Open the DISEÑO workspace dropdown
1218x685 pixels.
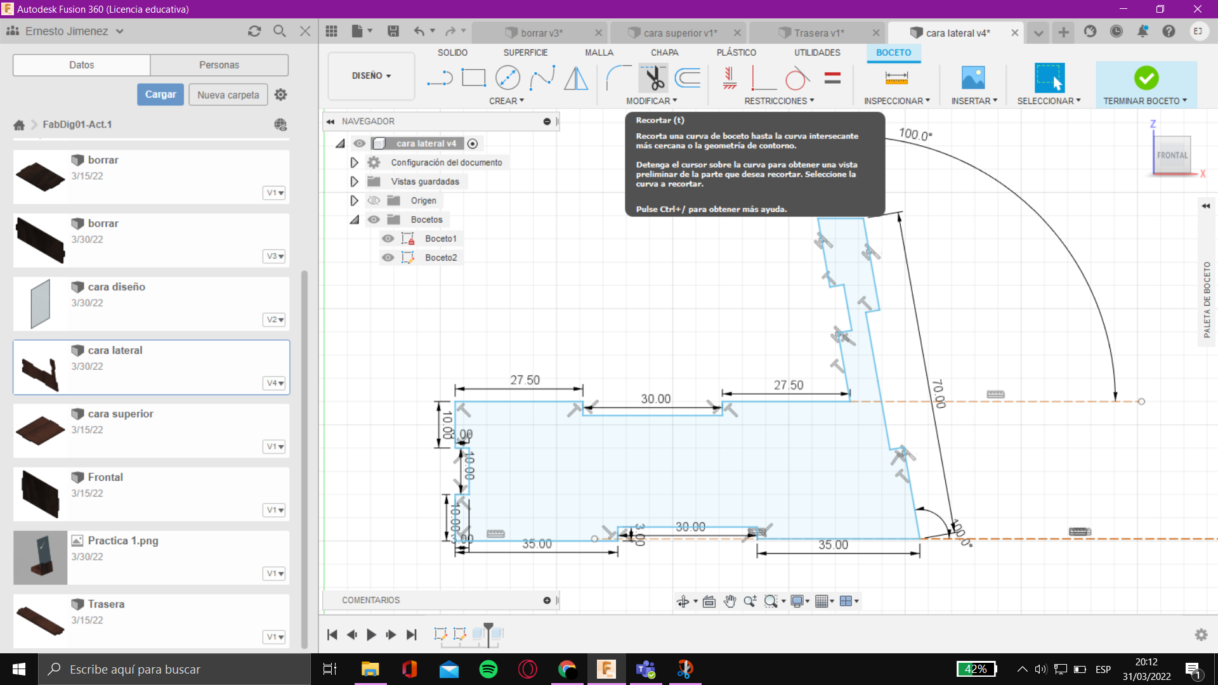371,75
